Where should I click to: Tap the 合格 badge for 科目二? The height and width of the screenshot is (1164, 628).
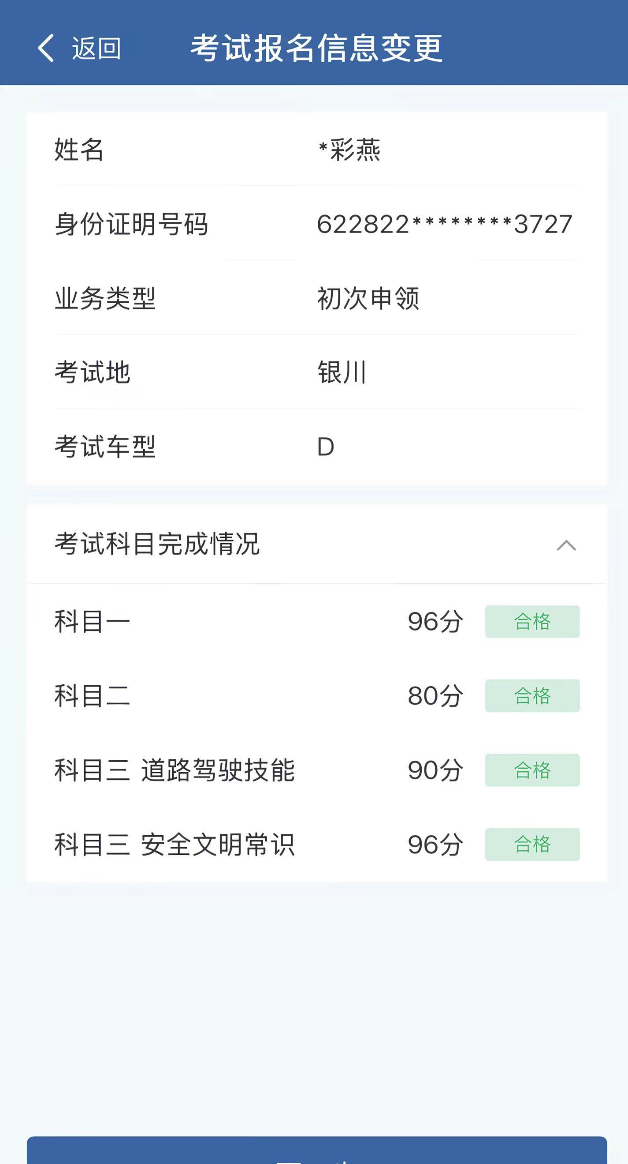point(532,696)
